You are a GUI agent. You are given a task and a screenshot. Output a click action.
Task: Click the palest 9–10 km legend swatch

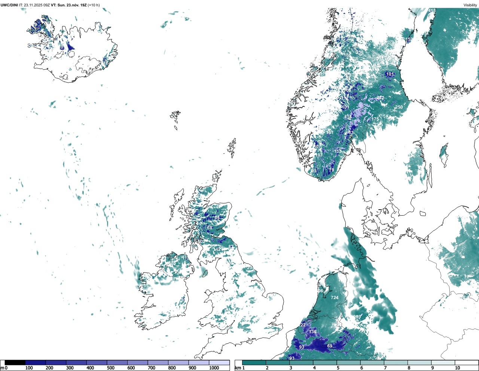coord(443,363)
